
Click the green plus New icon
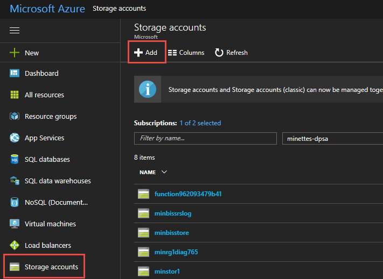15,53
